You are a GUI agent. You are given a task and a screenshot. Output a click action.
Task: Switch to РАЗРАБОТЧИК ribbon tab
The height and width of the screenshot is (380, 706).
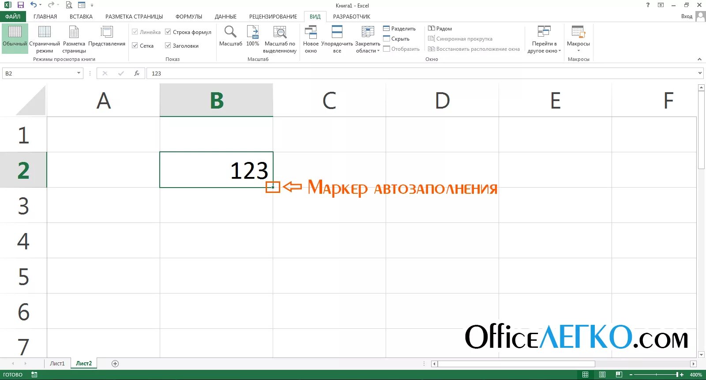coord(352,16)
